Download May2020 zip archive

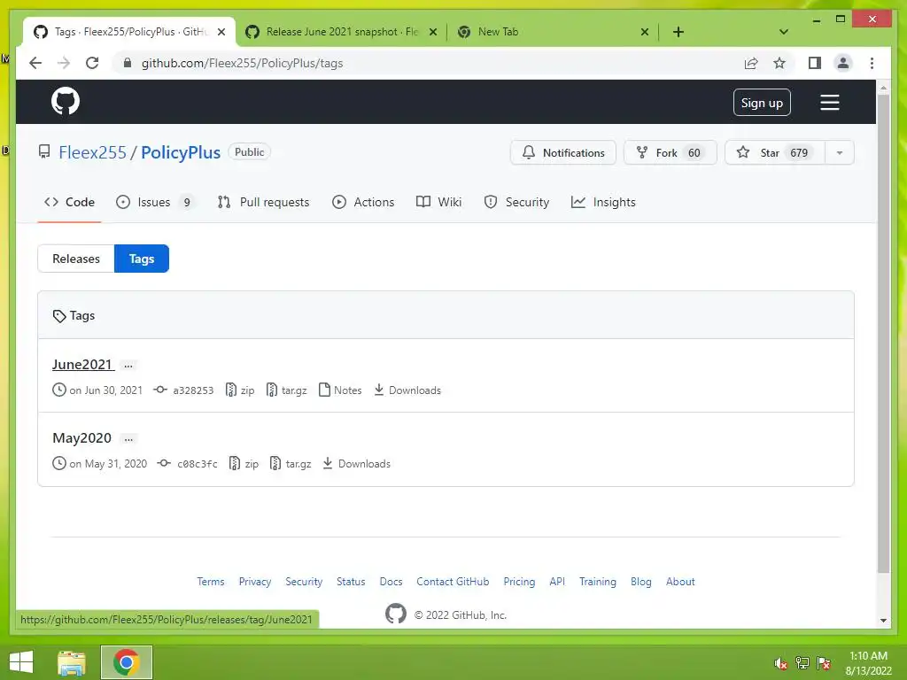(244, 464)
